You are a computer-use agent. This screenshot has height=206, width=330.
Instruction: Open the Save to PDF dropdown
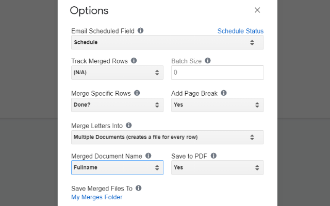[x=217, y=167]
